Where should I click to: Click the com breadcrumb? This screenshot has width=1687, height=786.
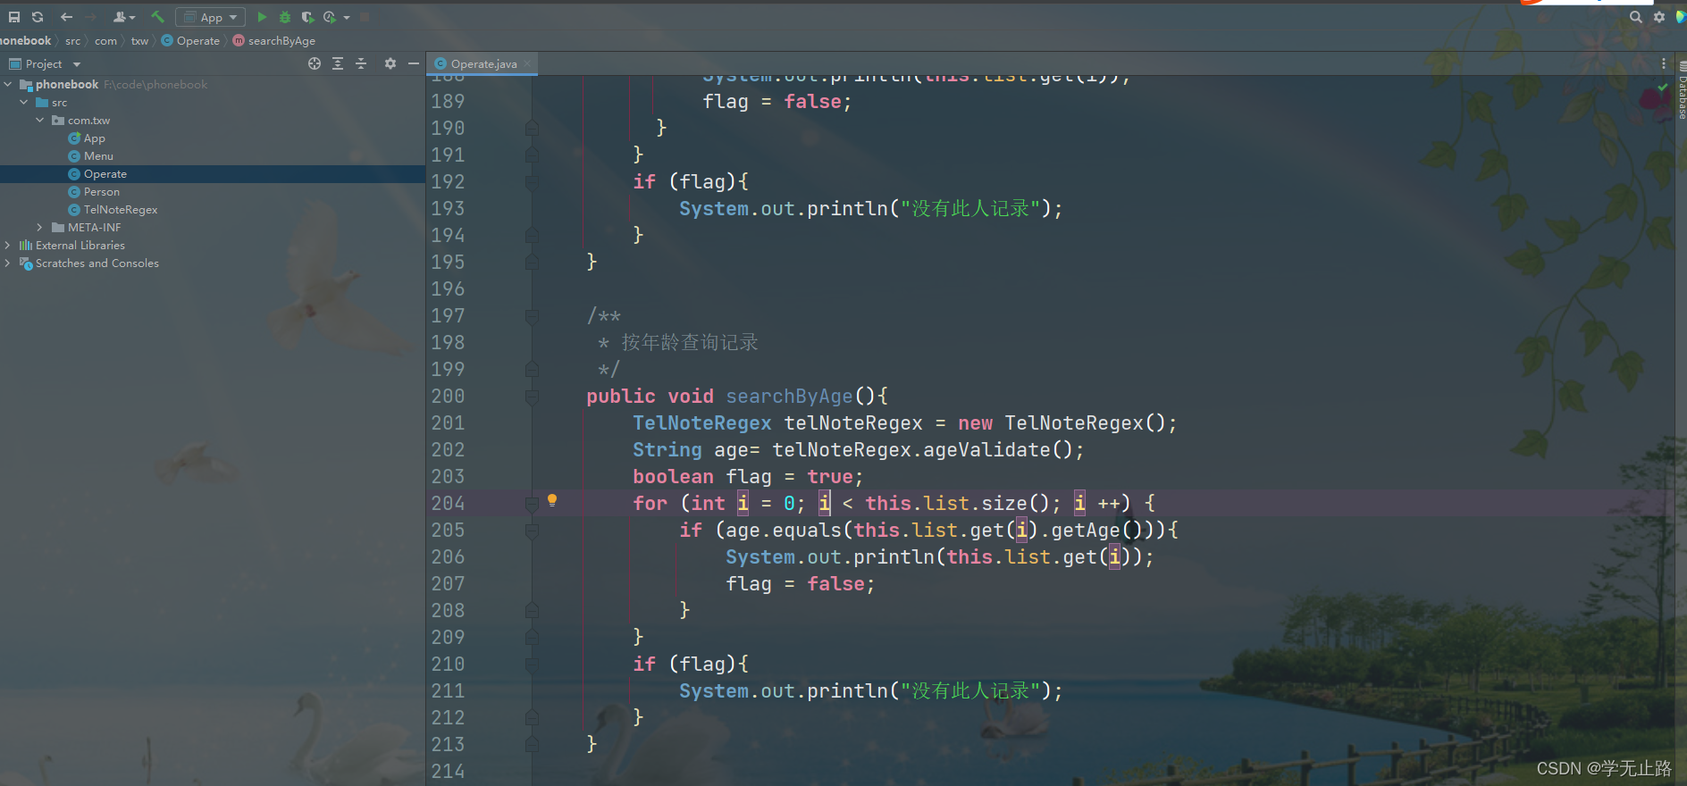(105, 41)
